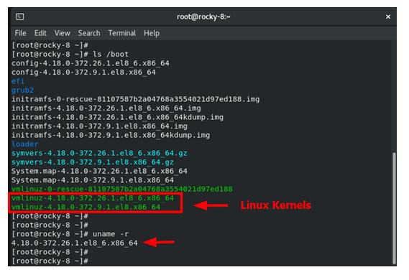The width and height of the screenshot is (409, 280).
Task: Click vmlinuz-4.18.0-372.9.1.el8.x86_64 kernel
Action: (86, 207)
